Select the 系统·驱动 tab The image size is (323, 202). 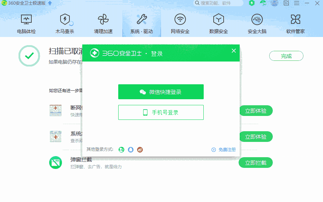point(142,24)
